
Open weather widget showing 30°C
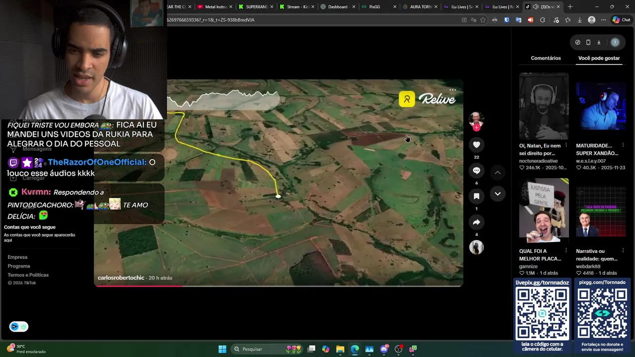point(26,349)
